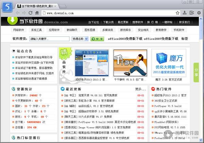Select the 系统工具 category

[36, 30]
